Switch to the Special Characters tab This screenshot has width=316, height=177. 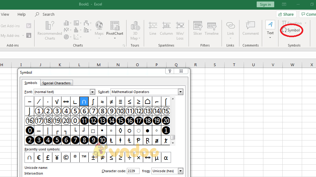click(x=56, y=82)
